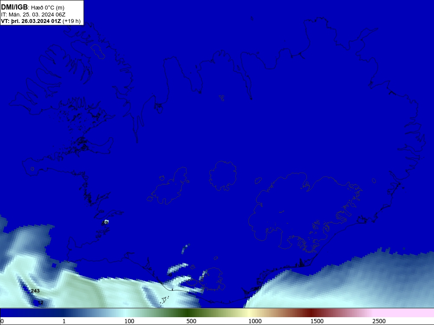Click the 1 label on the colorbar
This screenshot has height=325, width=434.
click(x=64, y=321)
